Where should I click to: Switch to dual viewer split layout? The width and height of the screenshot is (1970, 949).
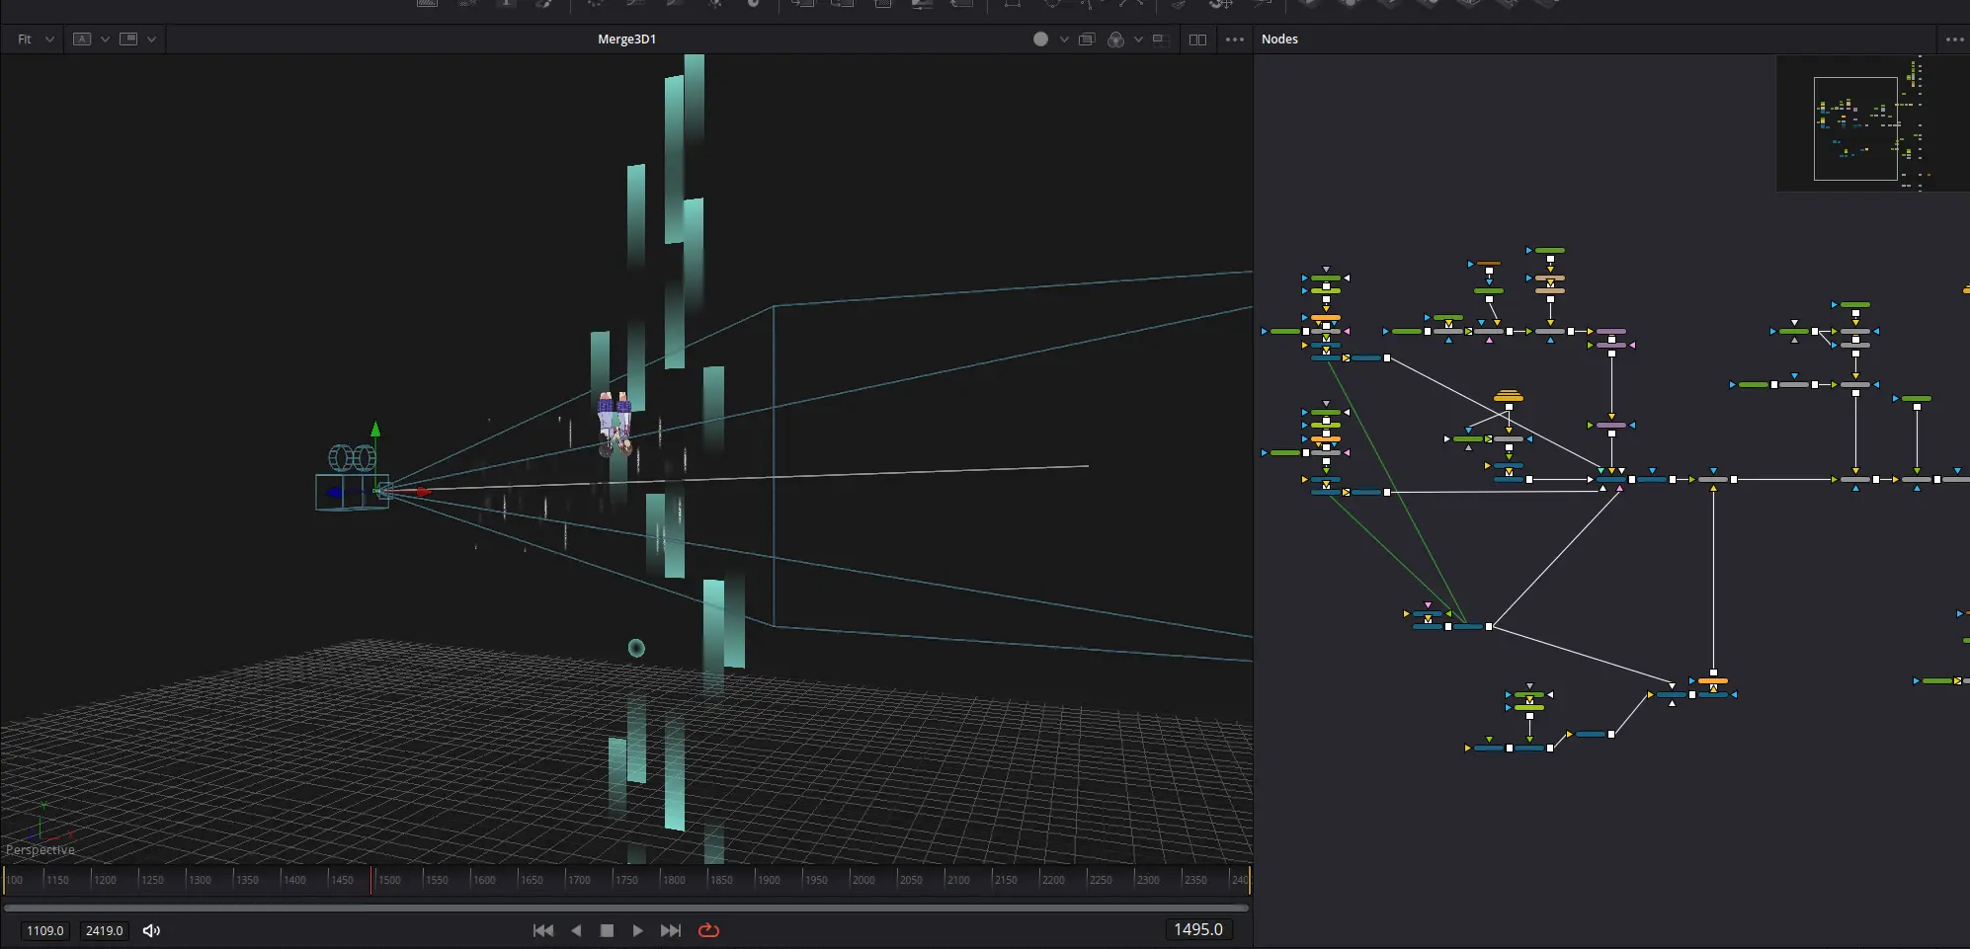1197,40
